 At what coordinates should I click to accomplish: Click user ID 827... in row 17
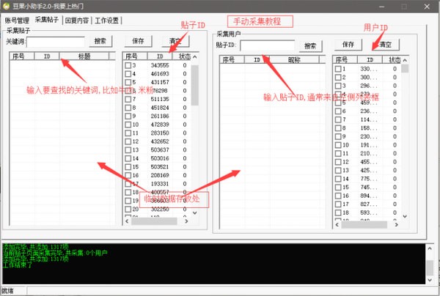point(369,204)
